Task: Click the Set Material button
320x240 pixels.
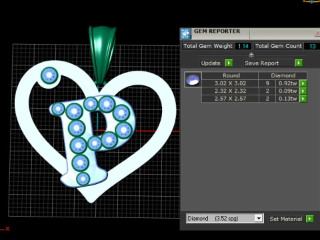Action: 286,219
